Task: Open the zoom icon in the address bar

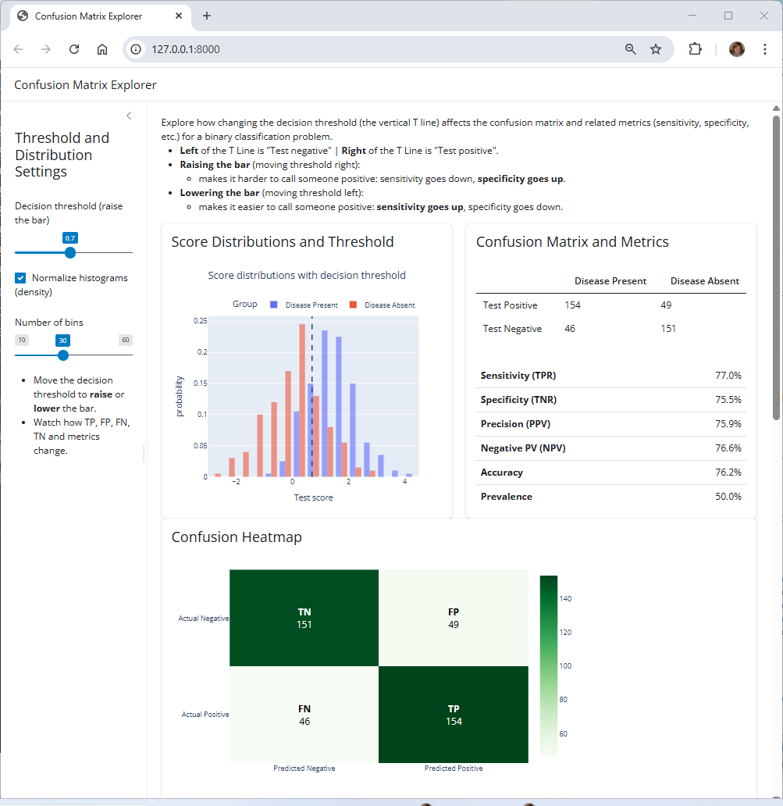Action: (629, 48)
